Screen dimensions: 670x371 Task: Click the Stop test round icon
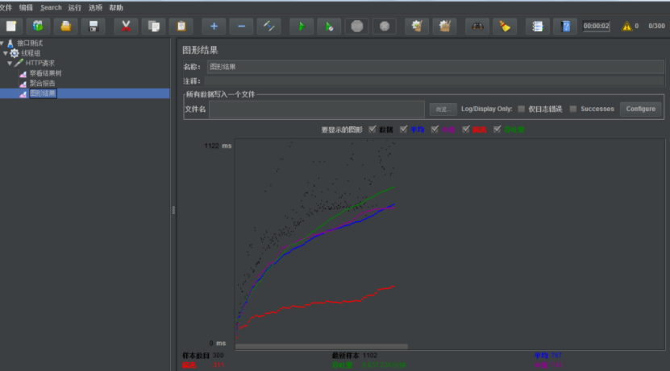[x=357, y=26]
